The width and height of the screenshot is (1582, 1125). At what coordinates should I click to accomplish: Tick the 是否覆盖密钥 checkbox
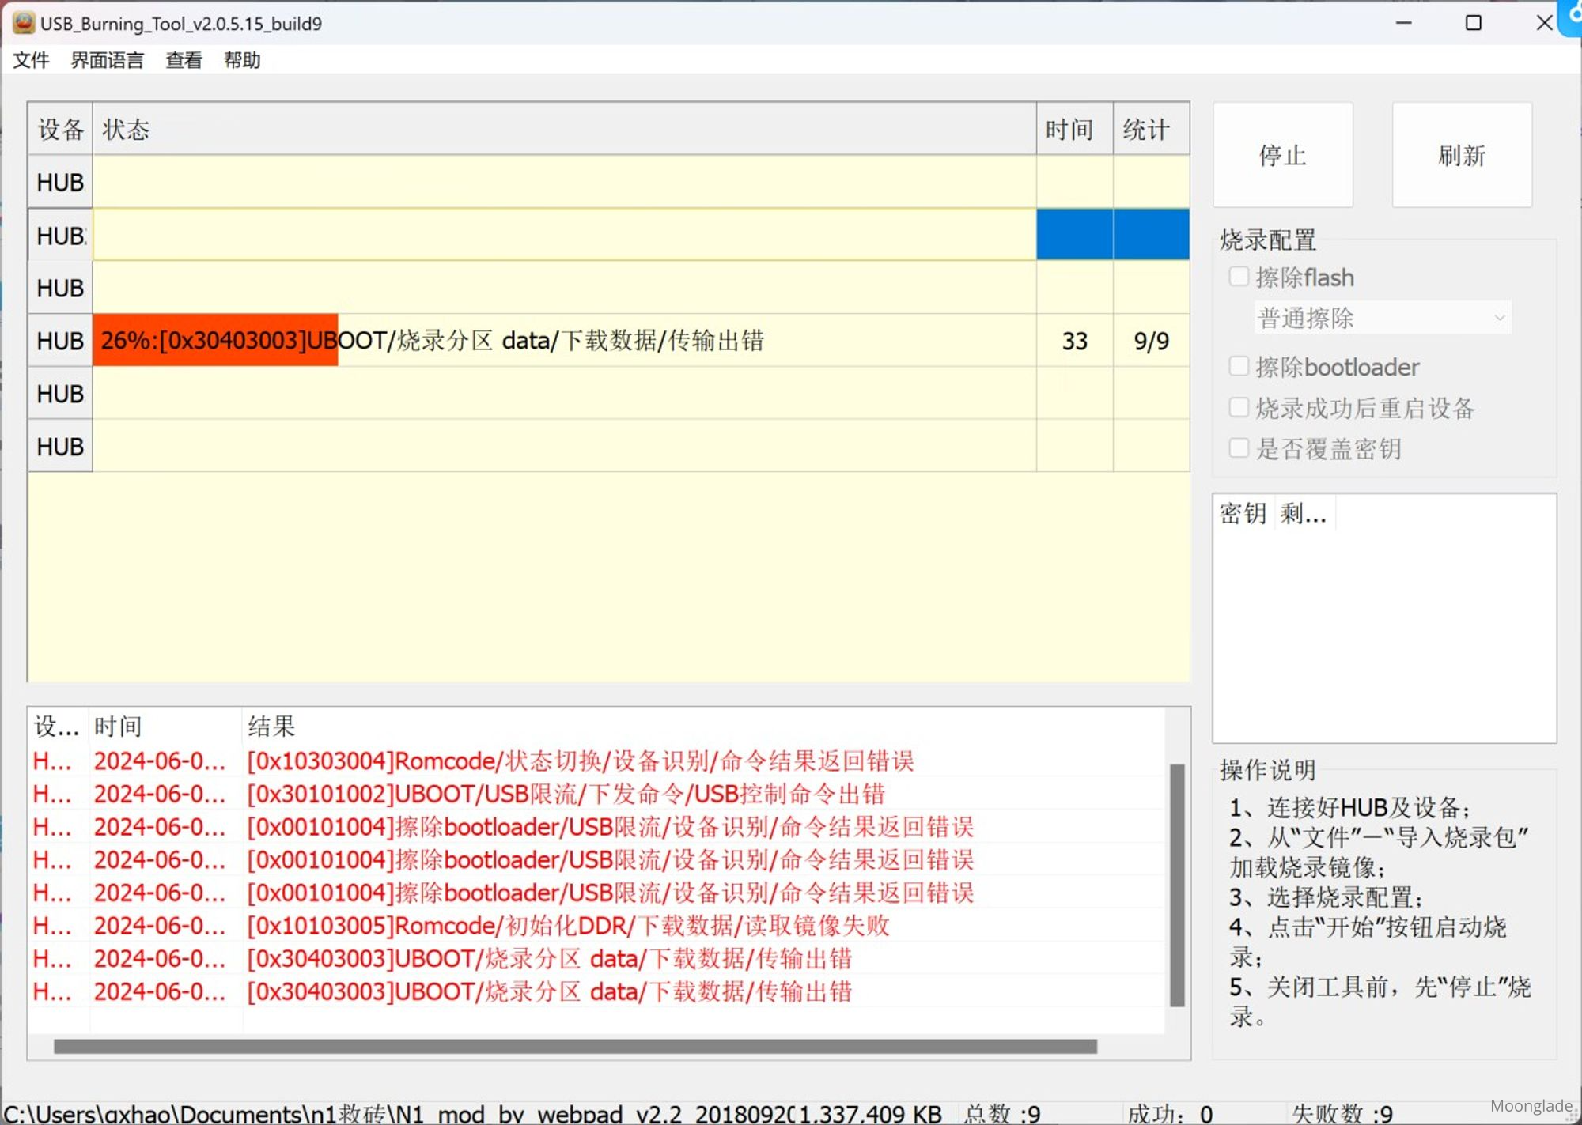(1239, 448)
